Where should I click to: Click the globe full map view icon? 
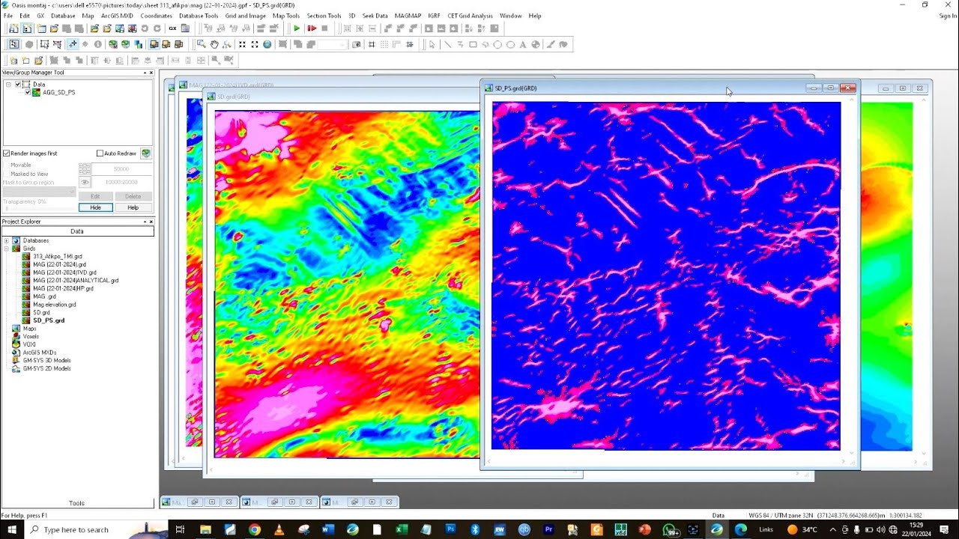[267, 44]
